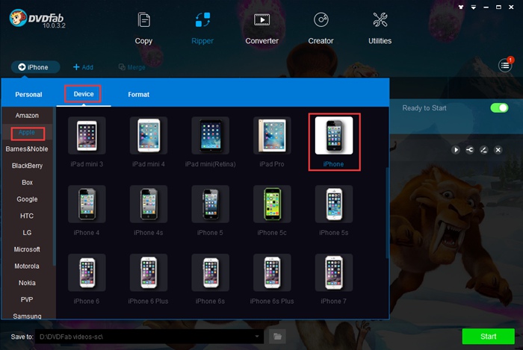The image size is (523, 350).
Task: Select BlackBerry in brand list
Action: (27, 166)
